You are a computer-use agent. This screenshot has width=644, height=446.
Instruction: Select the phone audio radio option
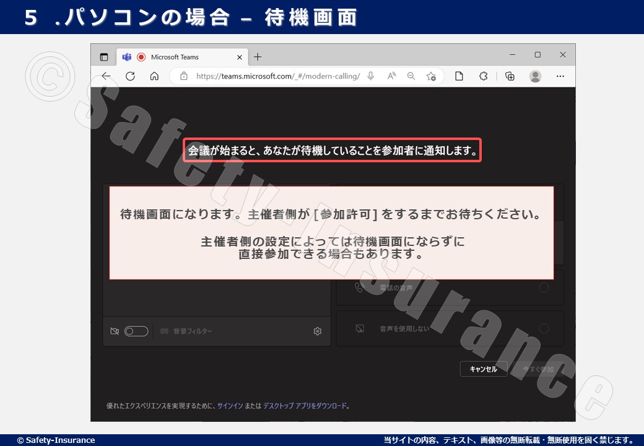coord(544,287)
